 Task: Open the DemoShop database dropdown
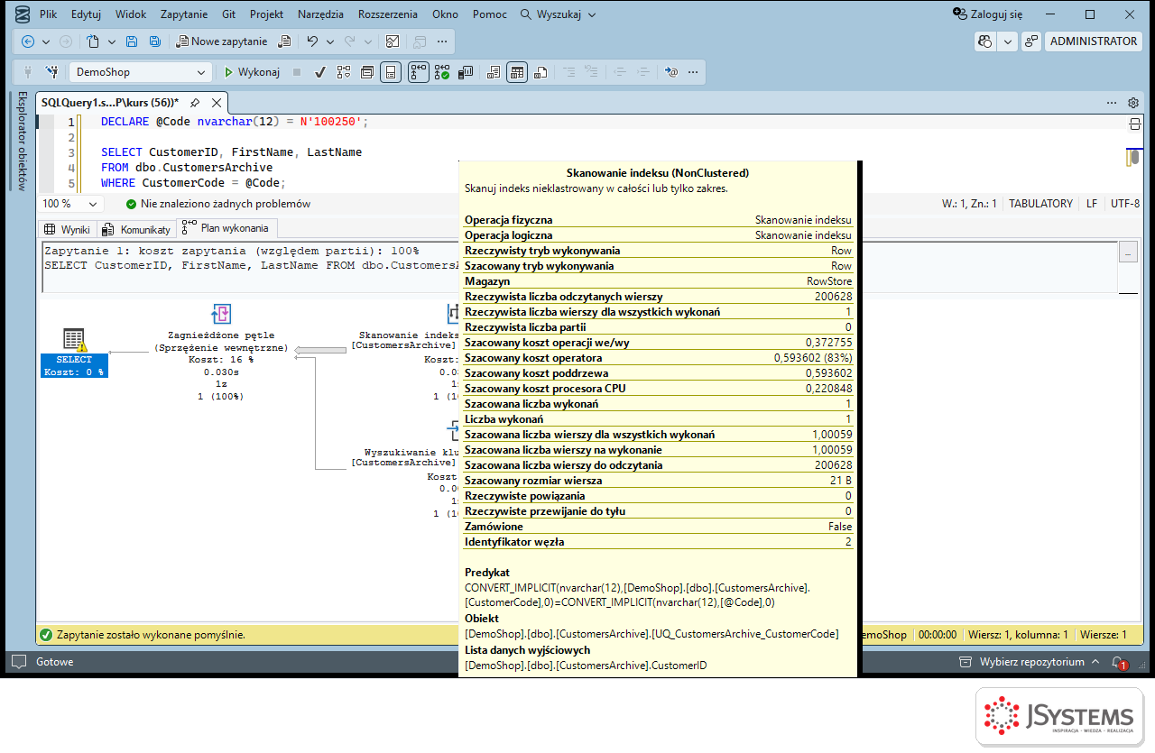coord(142,72)
